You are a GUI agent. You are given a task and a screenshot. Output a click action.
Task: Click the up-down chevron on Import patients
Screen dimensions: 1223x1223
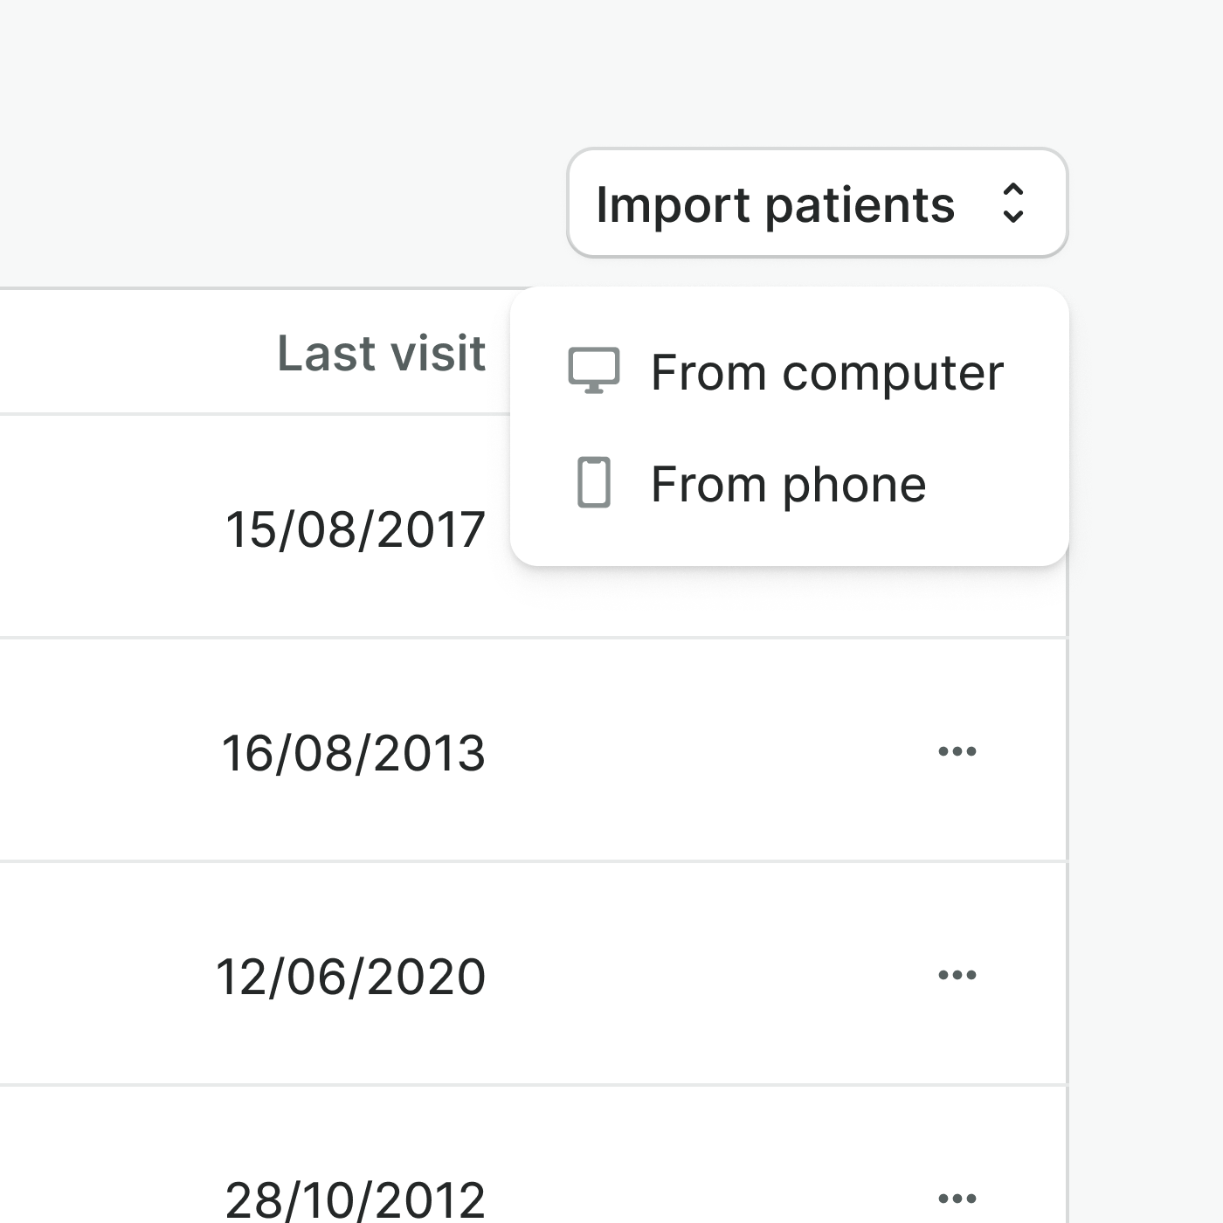(x=1012, y=204)
